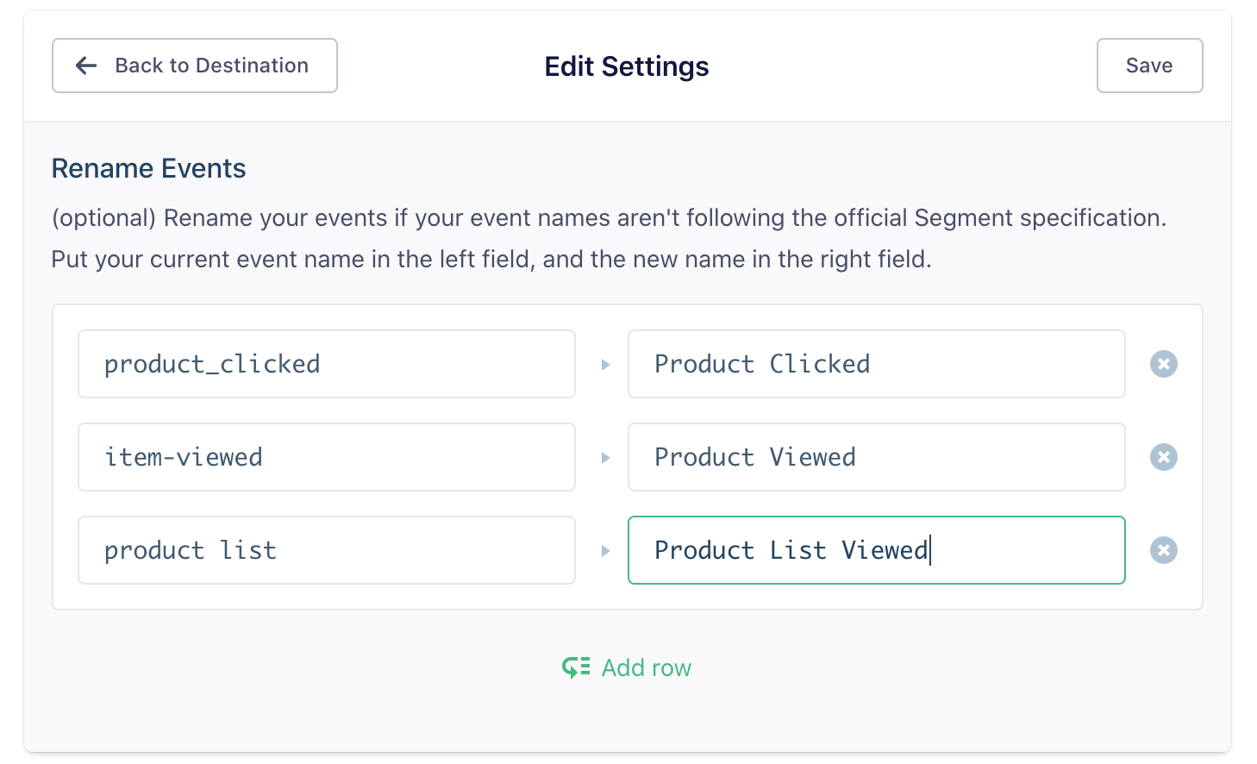Focus the Product Clicked new name field

tap(876, 364)
